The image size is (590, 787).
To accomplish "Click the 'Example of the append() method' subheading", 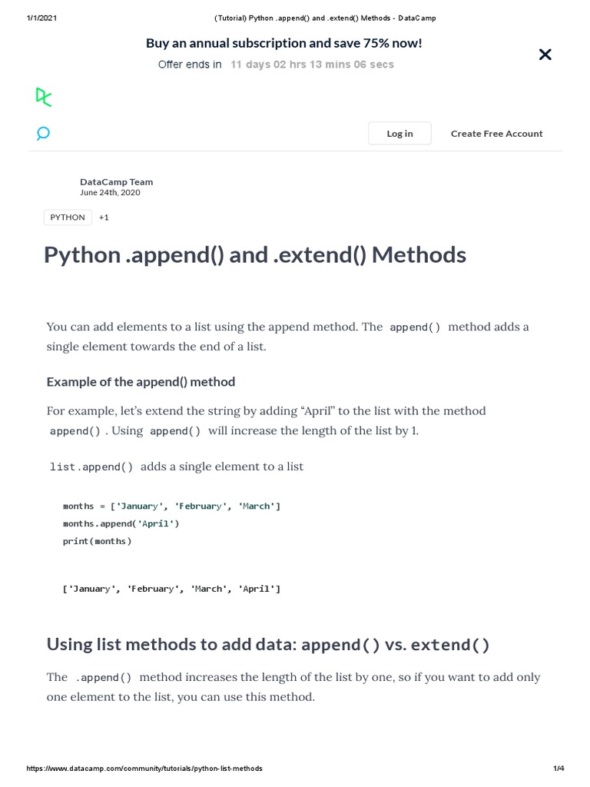I will [141, 382].
